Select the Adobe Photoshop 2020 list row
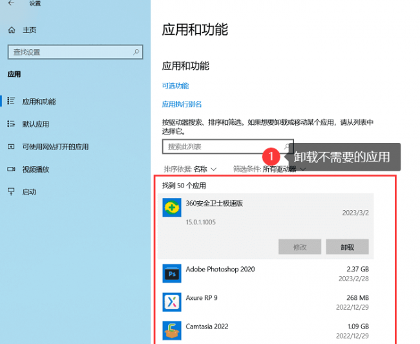The image size is (420, 344). click(266, 274)
